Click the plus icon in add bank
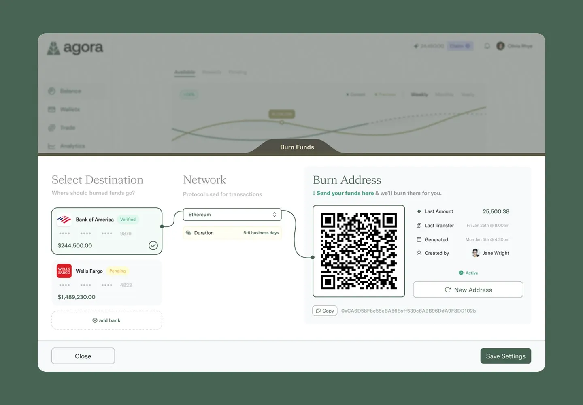 click(x=95, y=320)
